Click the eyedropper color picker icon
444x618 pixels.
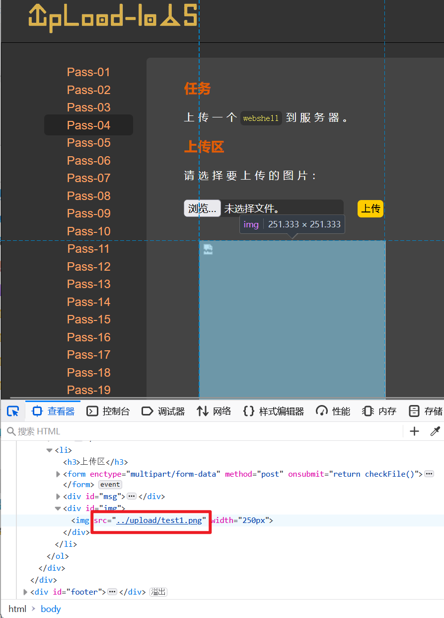click(x=435, y=431)
